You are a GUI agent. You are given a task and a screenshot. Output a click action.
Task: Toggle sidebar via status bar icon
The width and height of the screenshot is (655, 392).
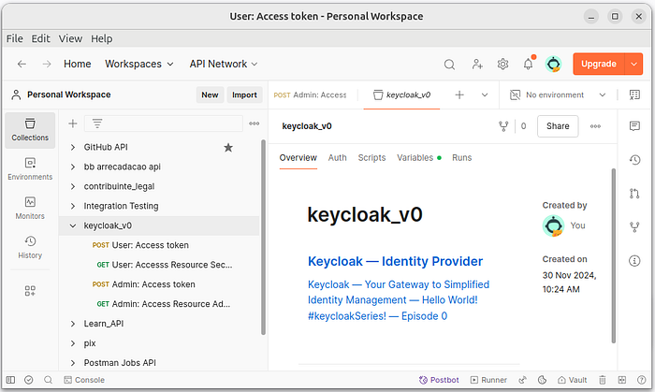coord(10,380)
